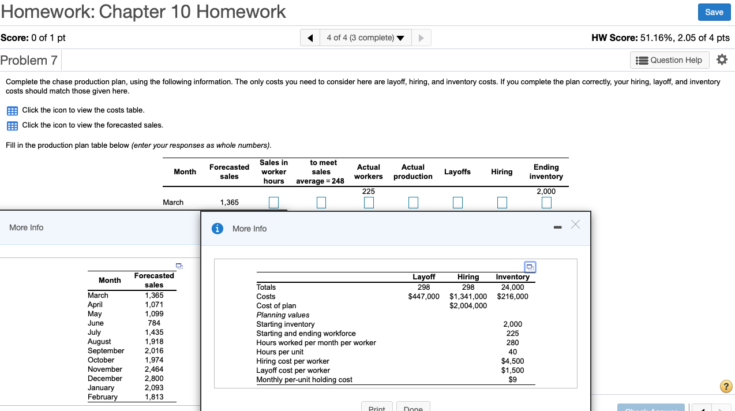The image size is (735, 411).
Task: Click Layoff cost per worker $1,500
Action: (x=512, y=370)
